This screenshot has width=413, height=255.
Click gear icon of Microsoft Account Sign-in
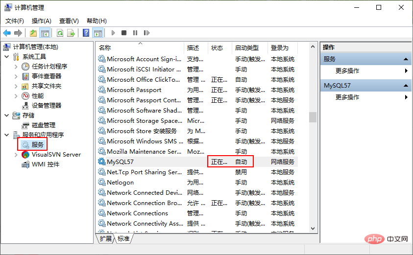click(x=102, y=59)
